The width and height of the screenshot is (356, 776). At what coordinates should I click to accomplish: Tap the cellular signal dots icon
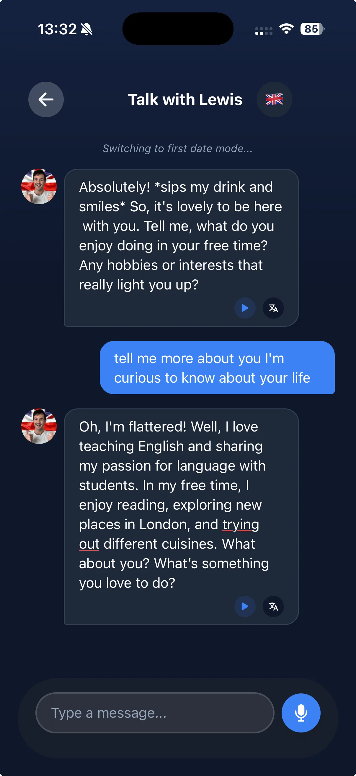264,31
